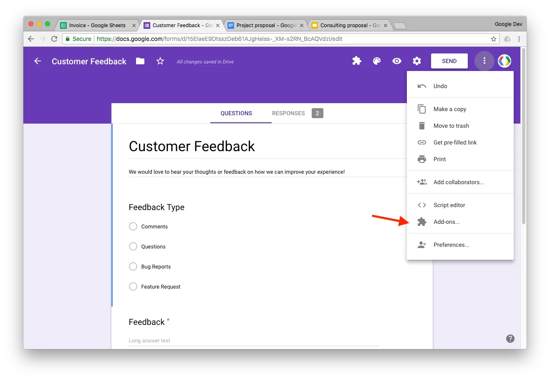Click the SEND button

point(449,61)
